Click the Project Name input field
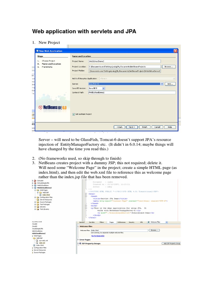213x284 pixels. pos(125,61)
